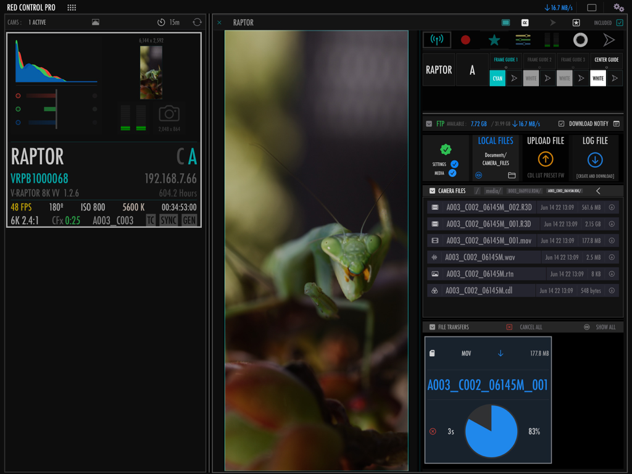Open the color adjustment sliders panel

(x=523, y=39)
